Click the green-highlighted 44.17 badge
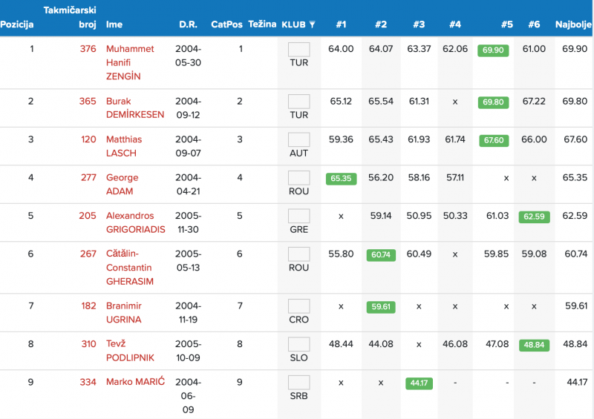 [x=419, y=383]
